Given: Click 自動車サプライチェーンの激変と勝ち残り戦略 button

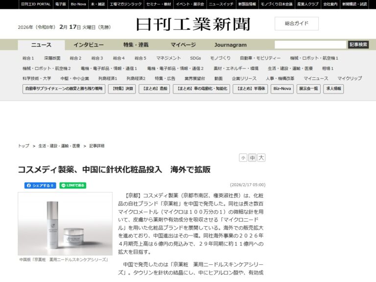Looking at the screenshot, I should 64,89.
